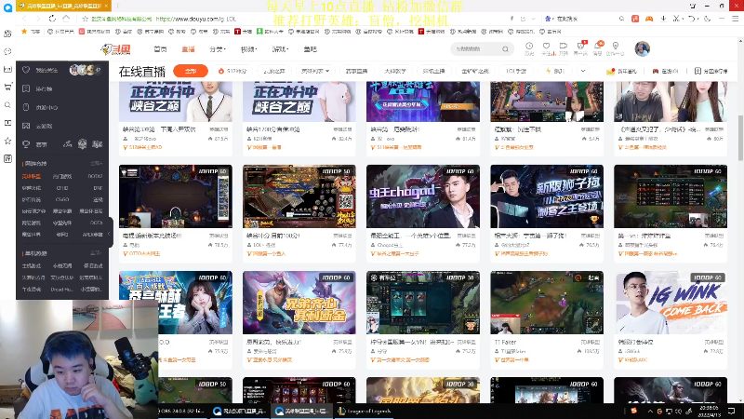Open the trophy icon item in the sidebar
This screenshot has height=419, width=744.
pyautogui.click(x=26, y=144)
